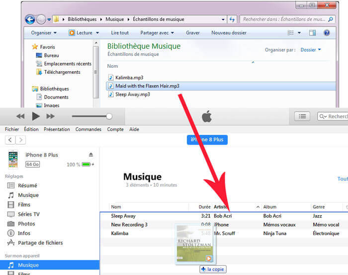This screenshot has width=348, height=275.
Task: Change the Explorer view icon
Action: pyautogui.click(x=290, y=33)
